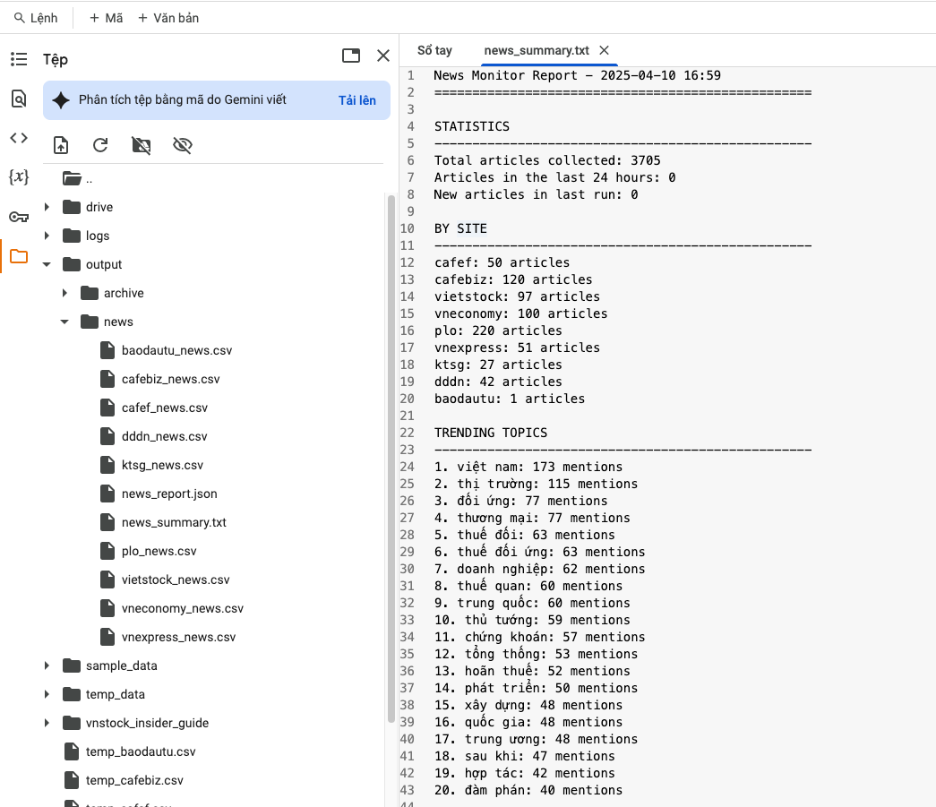Image resolution: width=936 pixels, height=807 pixels.
Task: Switch to the Sổ tay tab
Action: tap(434, 50)
